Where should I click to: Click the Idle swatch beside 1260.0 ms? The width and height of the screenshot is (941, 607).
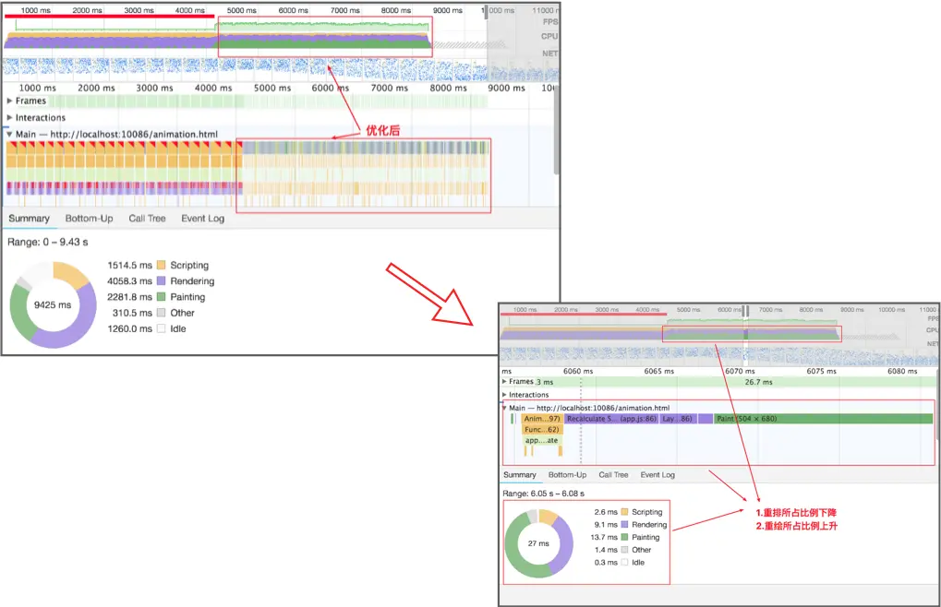(x=161, y=328)
